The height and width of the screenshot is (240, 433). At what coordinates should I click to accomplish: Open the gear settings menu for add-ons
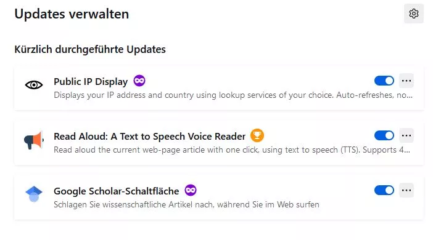point(413,14)
